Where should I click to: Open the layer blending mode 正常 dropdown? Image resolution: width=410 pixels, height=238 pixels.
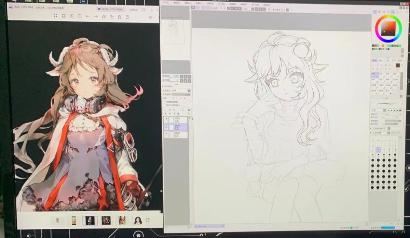[181, 91]
